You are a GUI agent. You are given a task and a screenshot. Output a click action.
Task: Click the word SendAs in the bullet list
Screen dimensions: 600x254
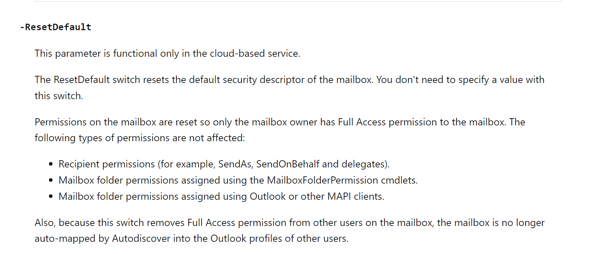click(x=235, y=164)
